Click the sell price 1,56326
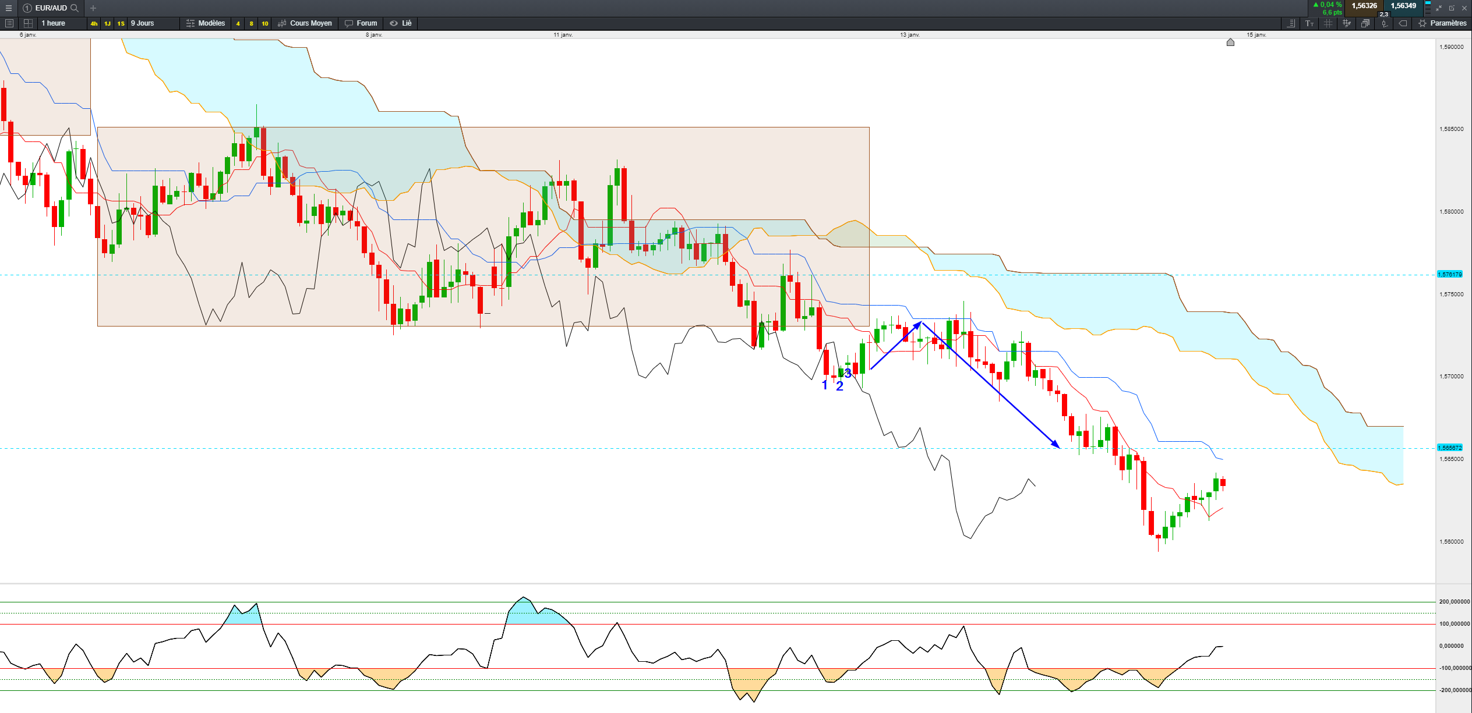The height and width of the screenshot is (713, 1472). (x=1364, y=6)
